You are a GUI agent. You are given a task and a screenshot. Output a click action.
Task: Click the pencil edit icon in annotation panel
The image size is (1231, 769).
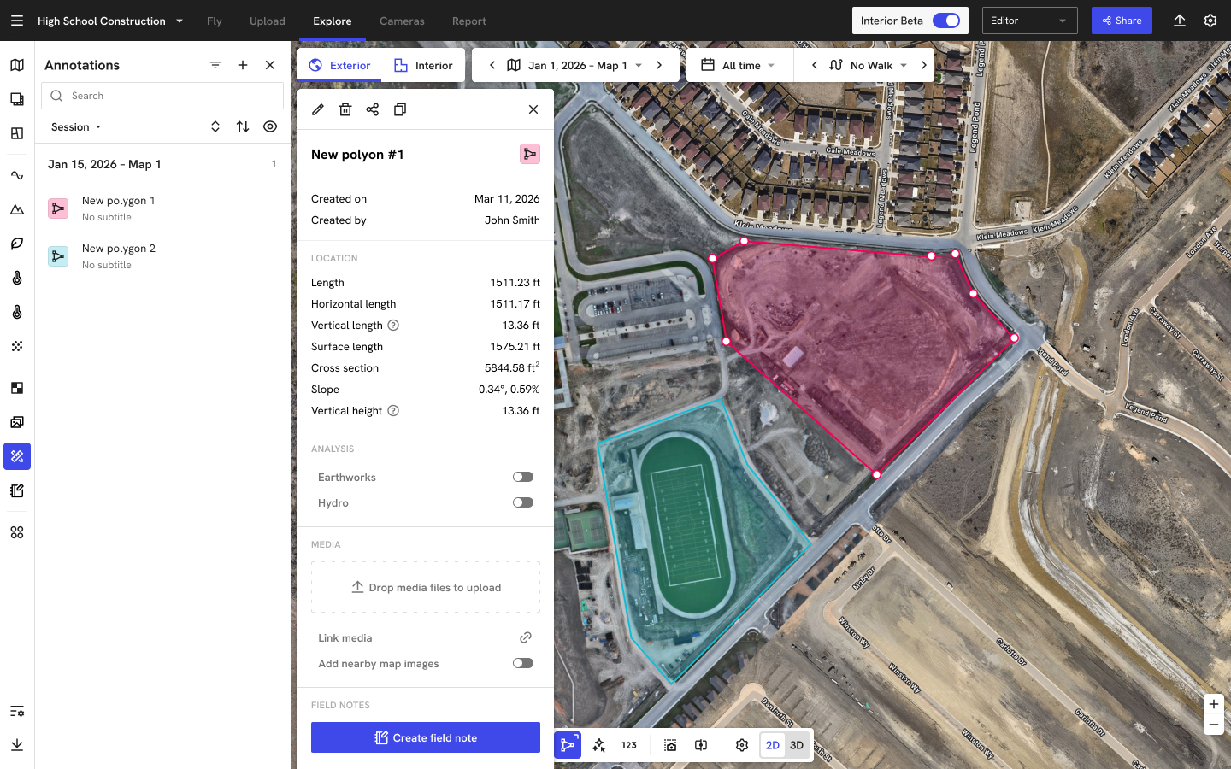(x=318, y=109)
